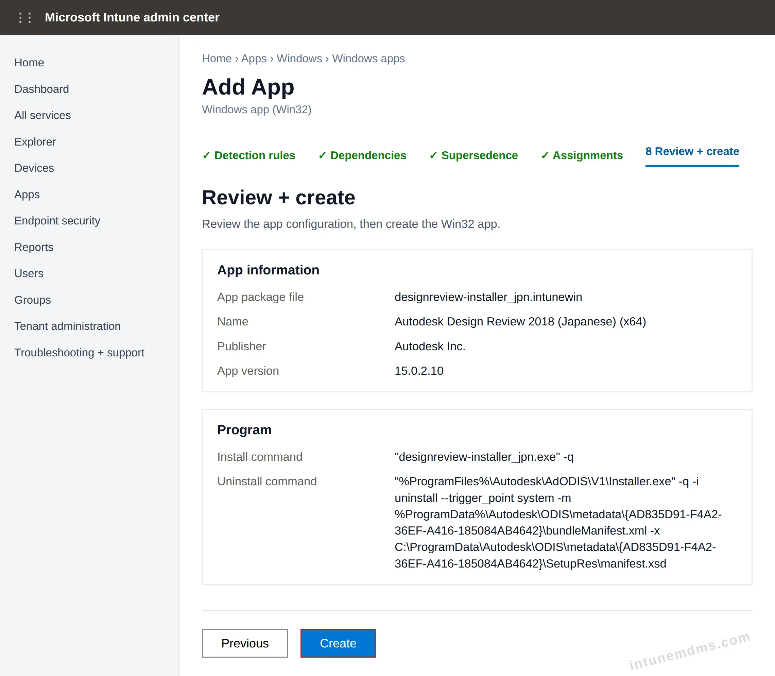Choose Endpoint security in sidebar
This screenshot has height=676, width=775.
57,221
